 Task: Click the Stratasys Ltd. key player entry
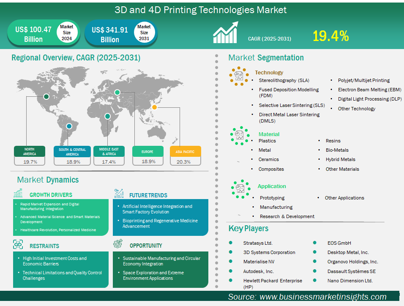point(258,243)
